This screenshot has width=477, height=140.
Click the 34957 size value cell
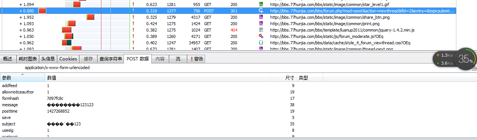(194, 43)
